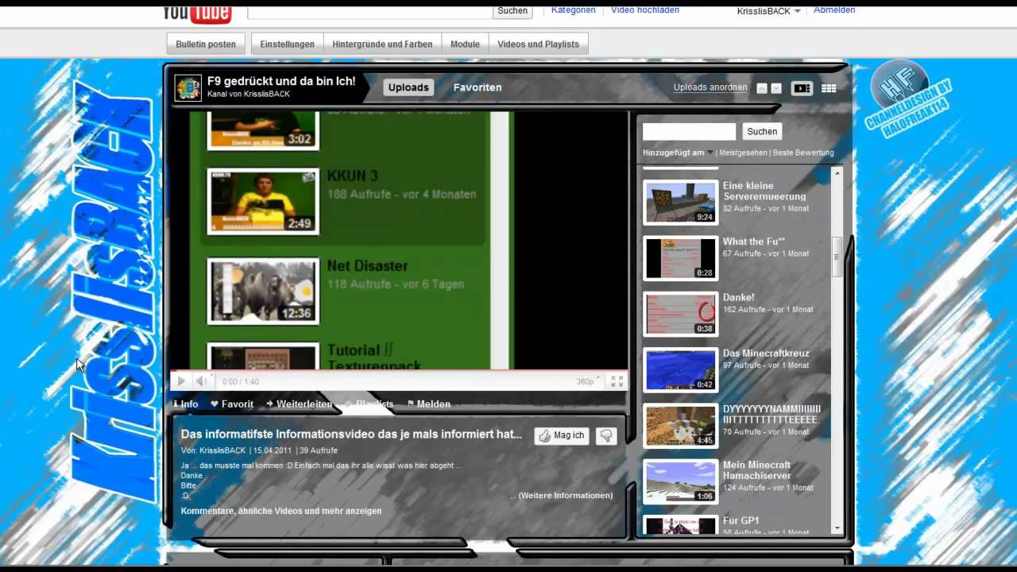
Task: Click the Fur GP1 video title
Action: pos(741,520)
